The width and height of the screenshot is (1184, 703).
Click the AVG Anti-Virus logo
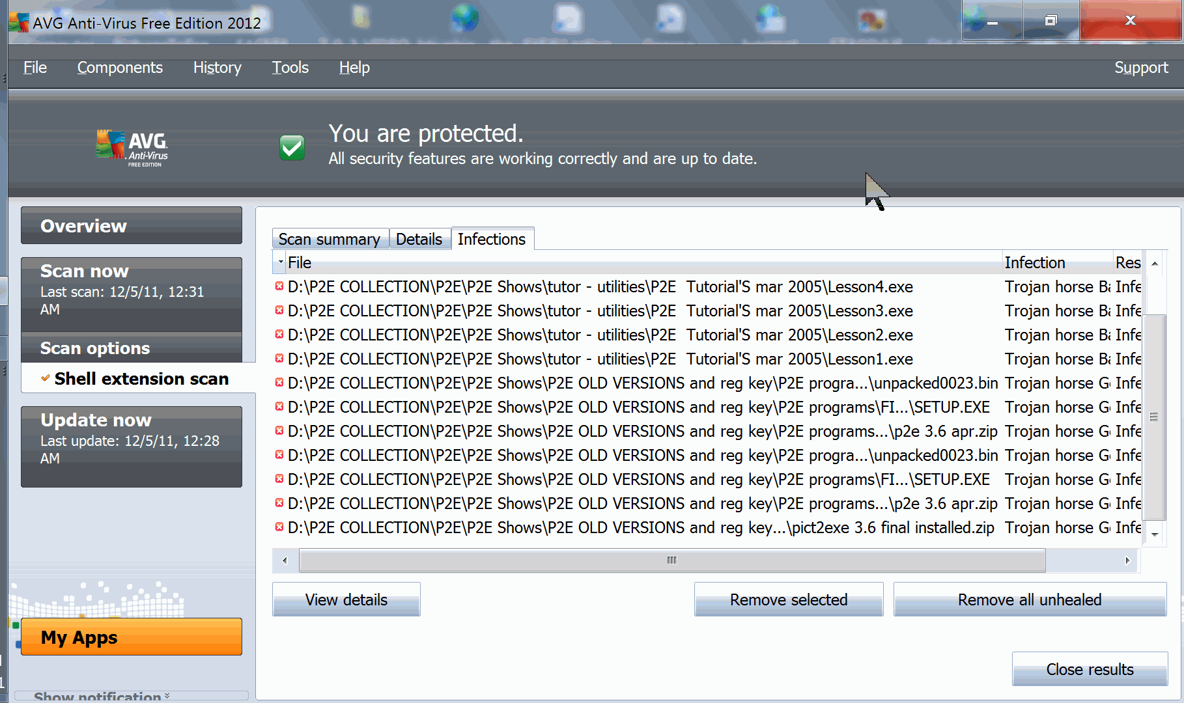tap(132, 148)
